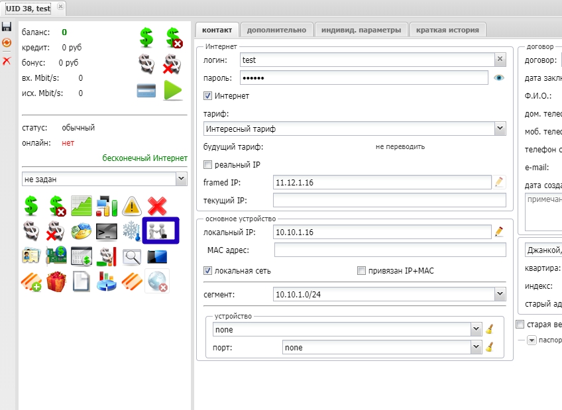Expand the сегмент 10.10.1.0/24 dropdown
562x410 pixels.
click(x=500, y=294)
